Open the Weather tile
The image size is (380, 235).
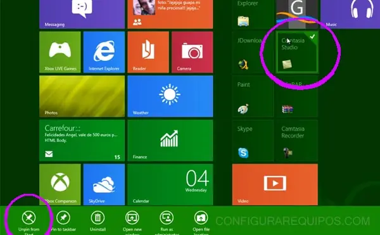170,96
